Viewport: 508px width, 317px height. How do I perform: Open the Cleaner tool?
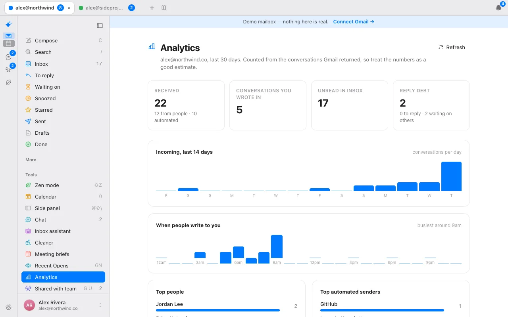point(63,243)
